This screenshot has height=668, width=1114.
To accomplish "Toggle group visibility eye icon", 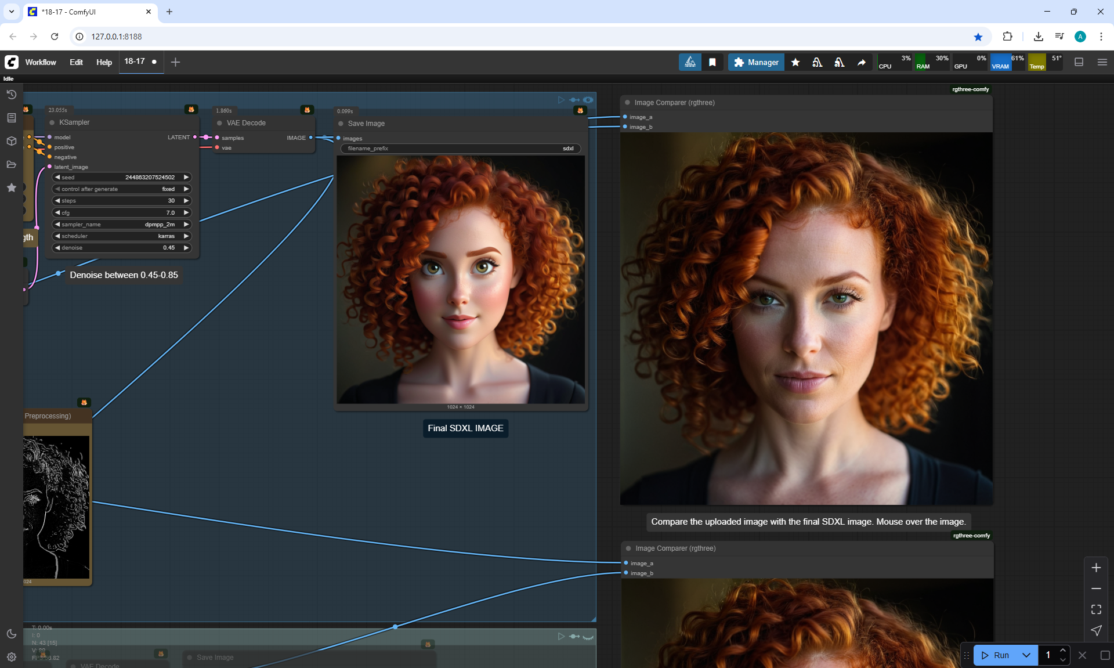I will [588, 100].
